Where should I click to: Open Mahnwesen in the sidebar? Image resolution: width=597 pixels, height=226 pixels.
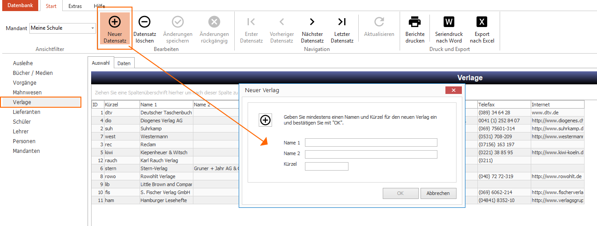click(x=27, y=93)
